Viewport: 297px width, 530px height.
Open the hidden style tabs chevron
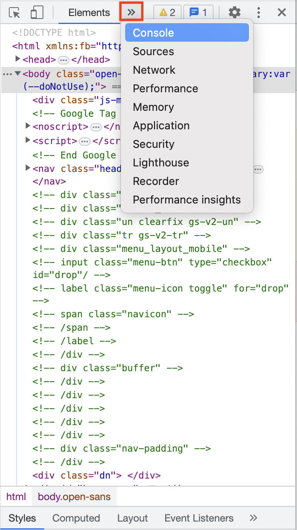coord(253,518)
